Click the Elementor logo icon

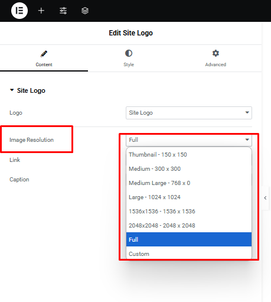coord(19,11)
